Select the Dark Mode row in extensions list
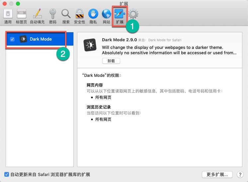Image resolution: width=248 pixels, height=182 pixels. pos(40,39)
